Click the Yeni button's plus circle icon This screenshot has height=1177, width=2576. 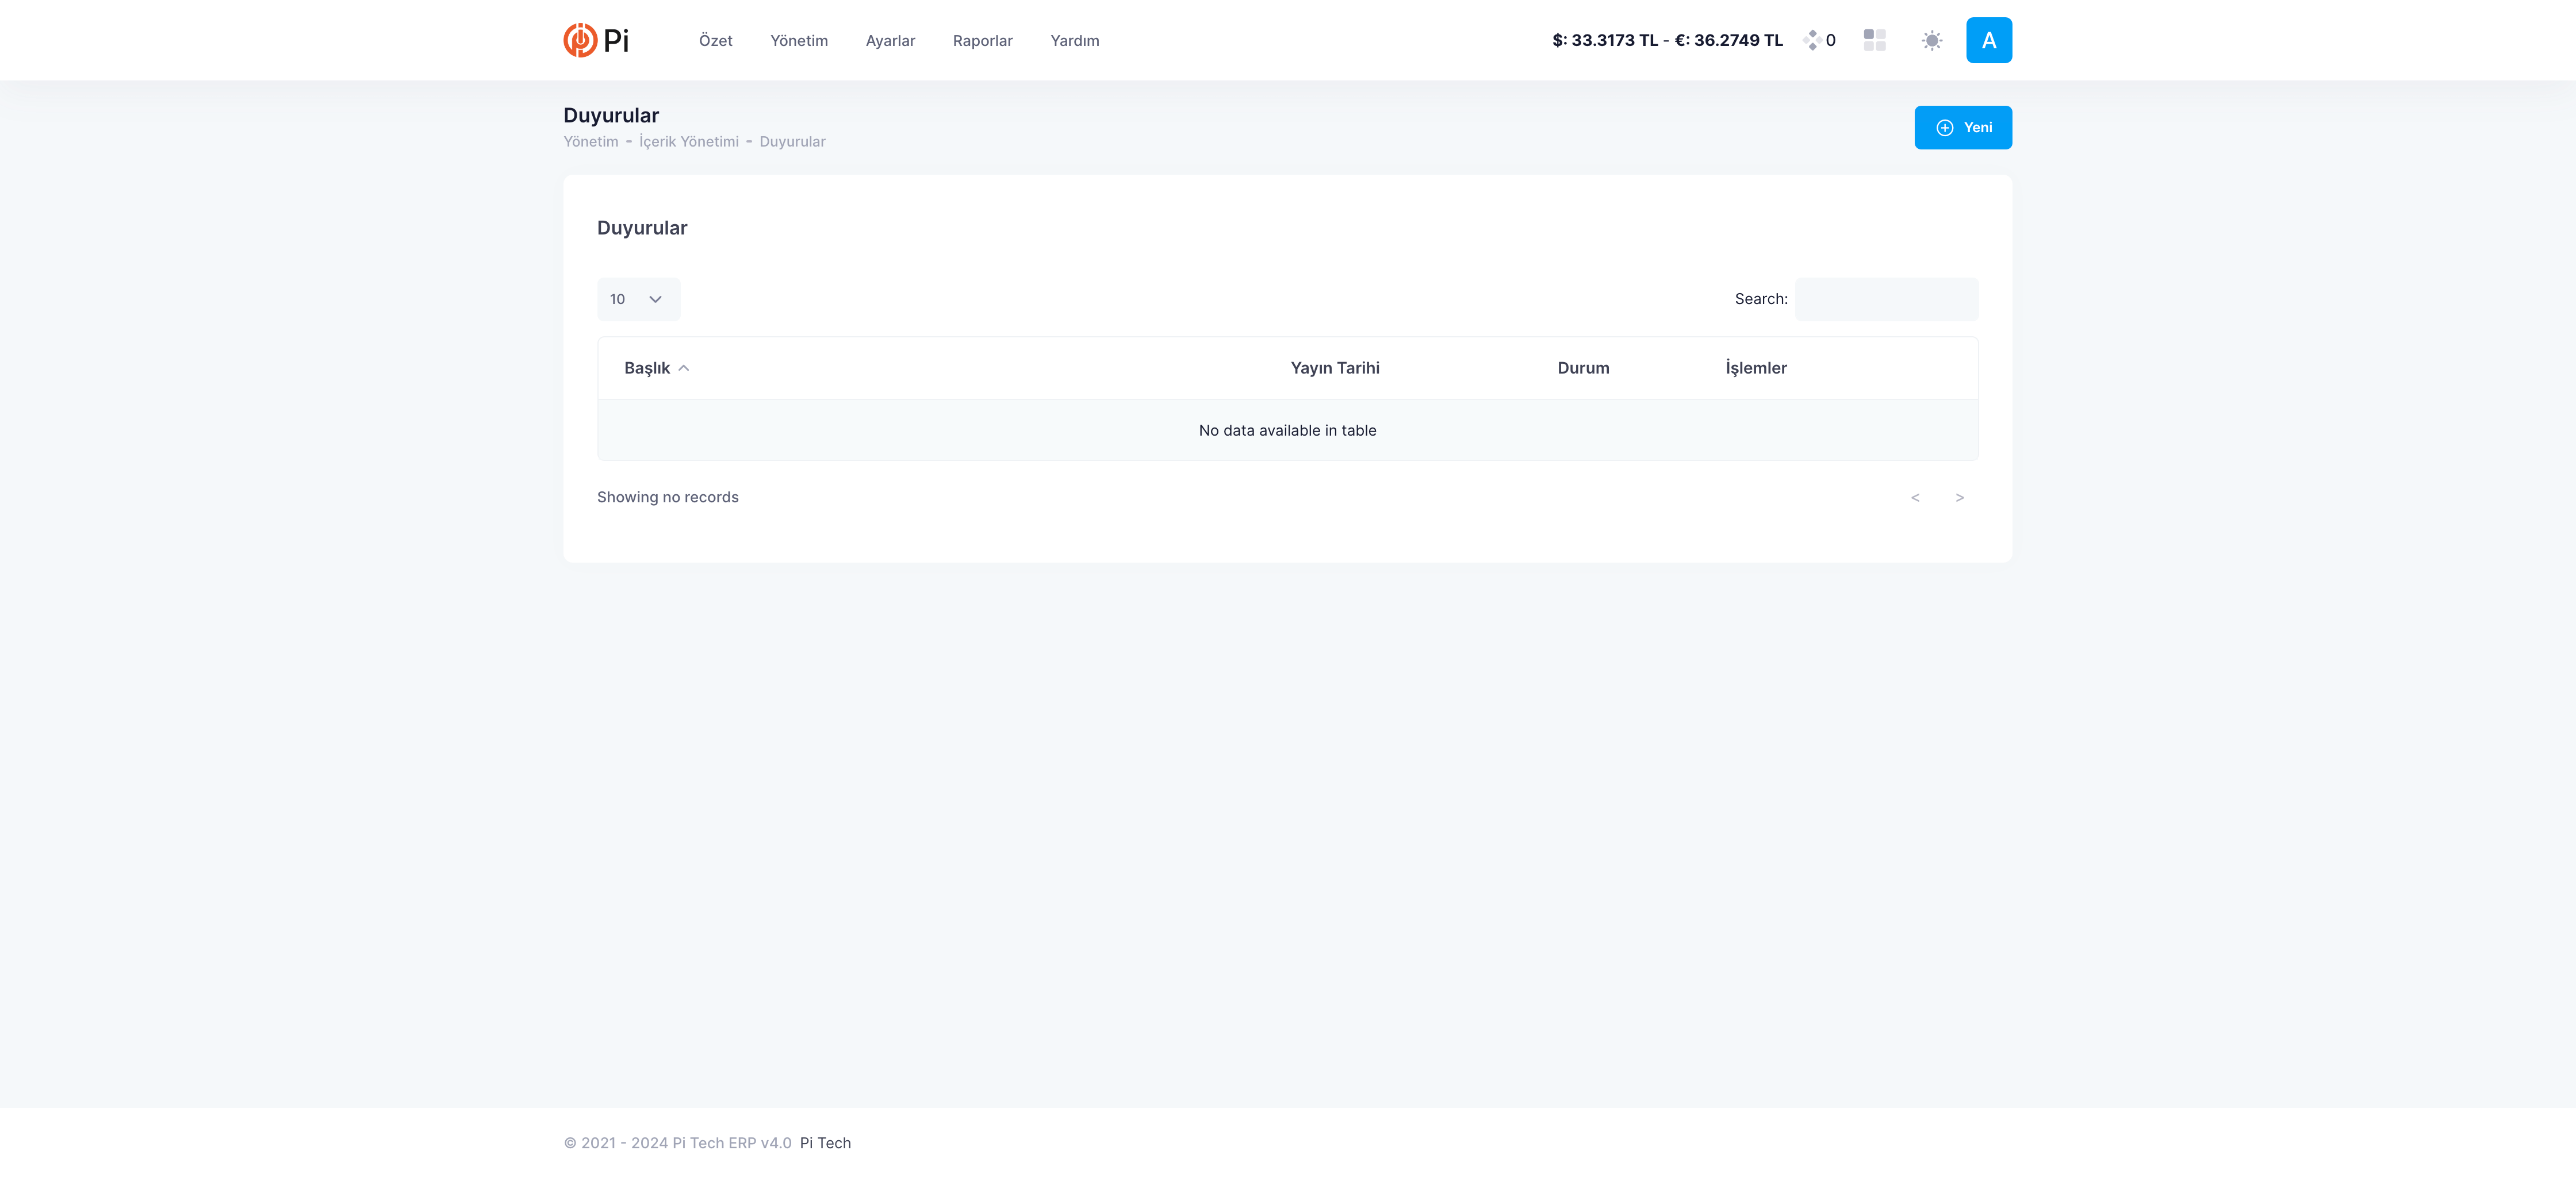(1944, 128)
